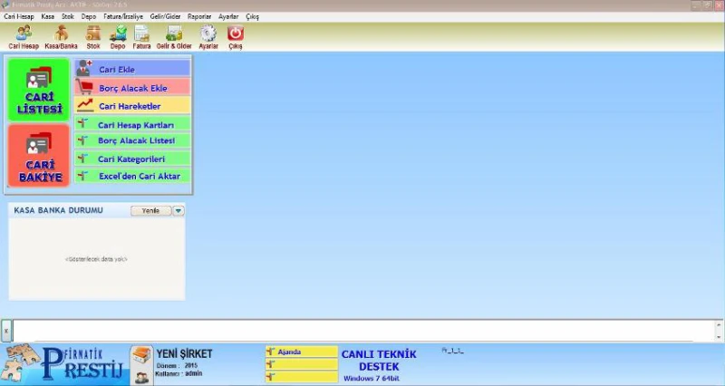Screen dimensions: 725x386
Task: Expand the dropdown arrow next to Yenile
Action: point(178,211)
